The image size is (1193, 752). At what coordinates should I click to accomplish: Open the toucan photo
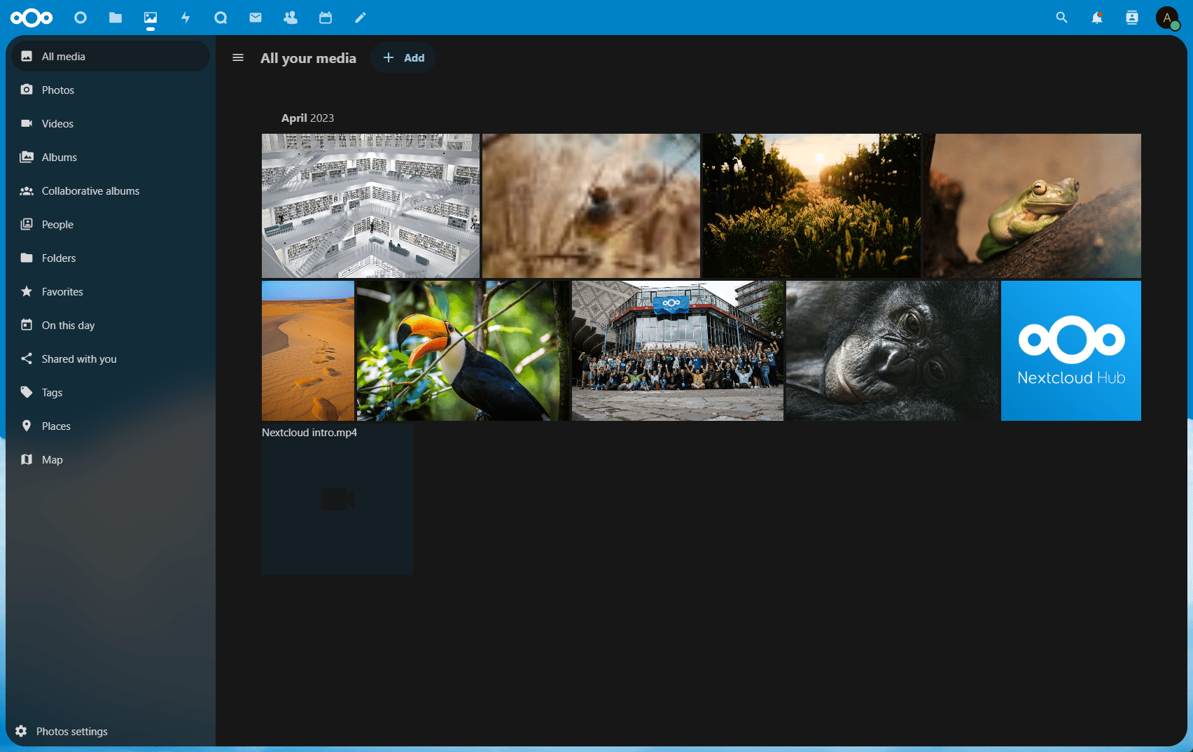[x=463, y=351]
